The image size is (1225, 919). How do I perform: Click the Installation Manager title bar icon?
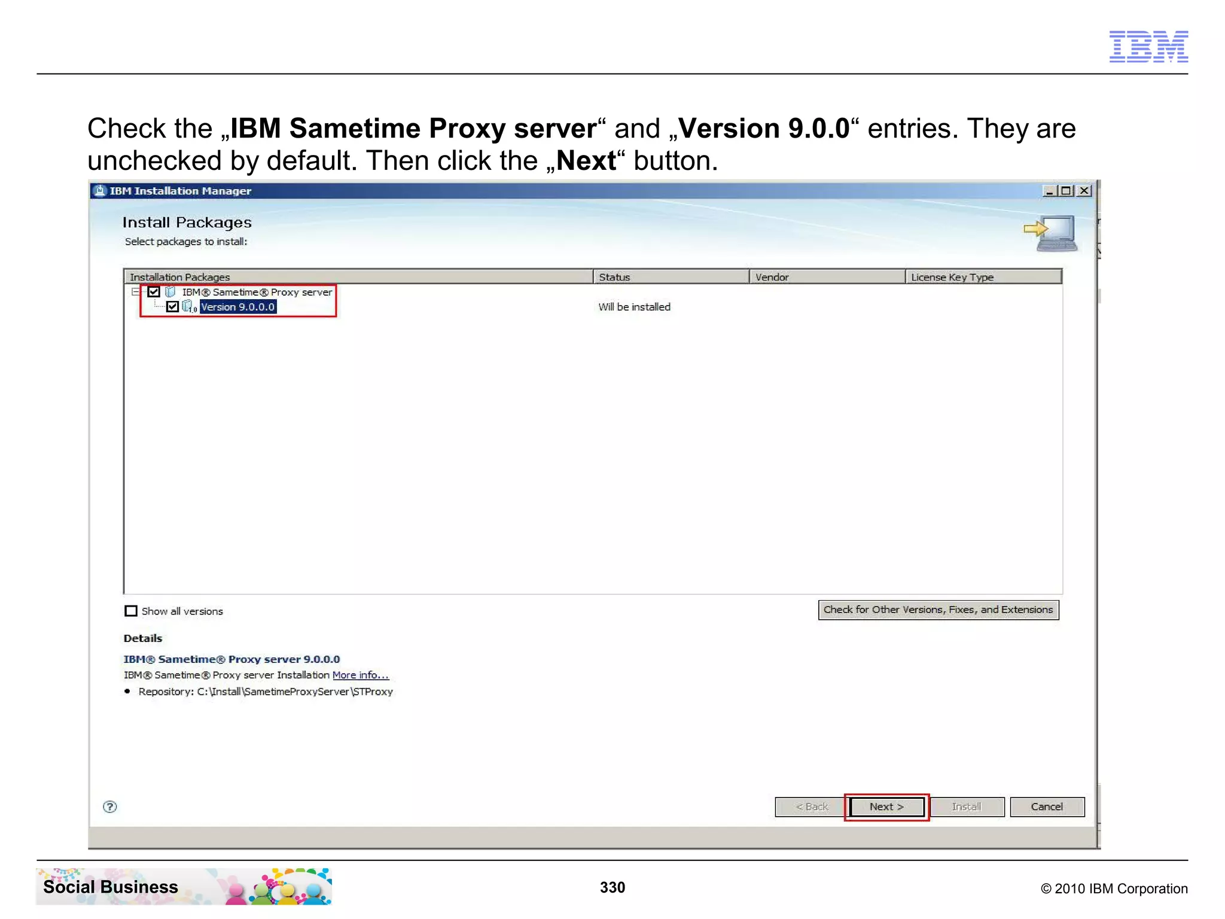coord(100,191)
